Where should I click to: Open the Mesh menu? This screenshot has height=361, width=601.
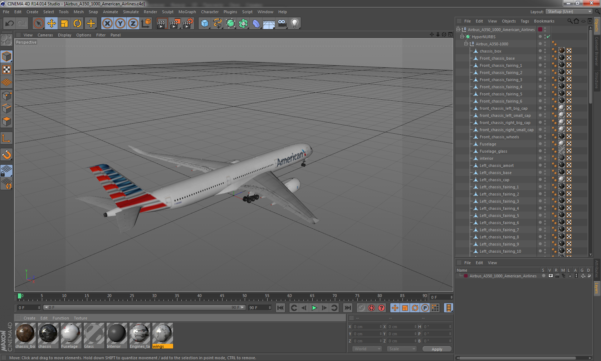tap(79, 12)
